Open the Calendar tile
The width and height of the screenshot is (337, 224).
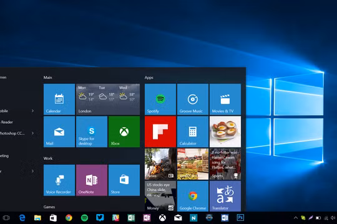click(59, 100)
